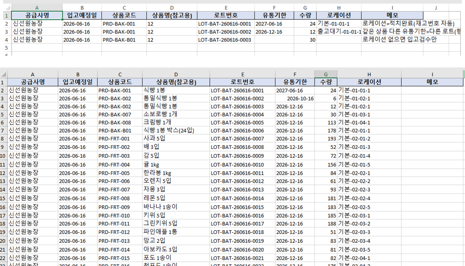
Task: Select column G header in lower sheet
Action: 325,74
